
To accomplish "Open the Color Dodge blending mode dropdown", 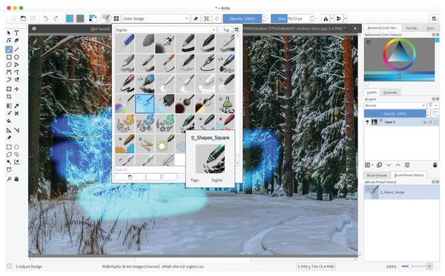I will click(x=156, y=18).
